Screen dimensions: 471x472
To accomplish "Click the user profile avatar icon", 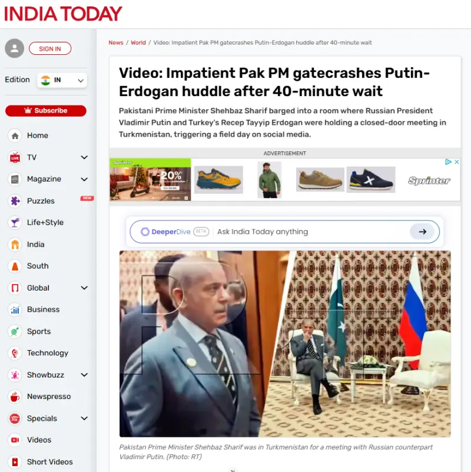I will [x=14, y=48].
